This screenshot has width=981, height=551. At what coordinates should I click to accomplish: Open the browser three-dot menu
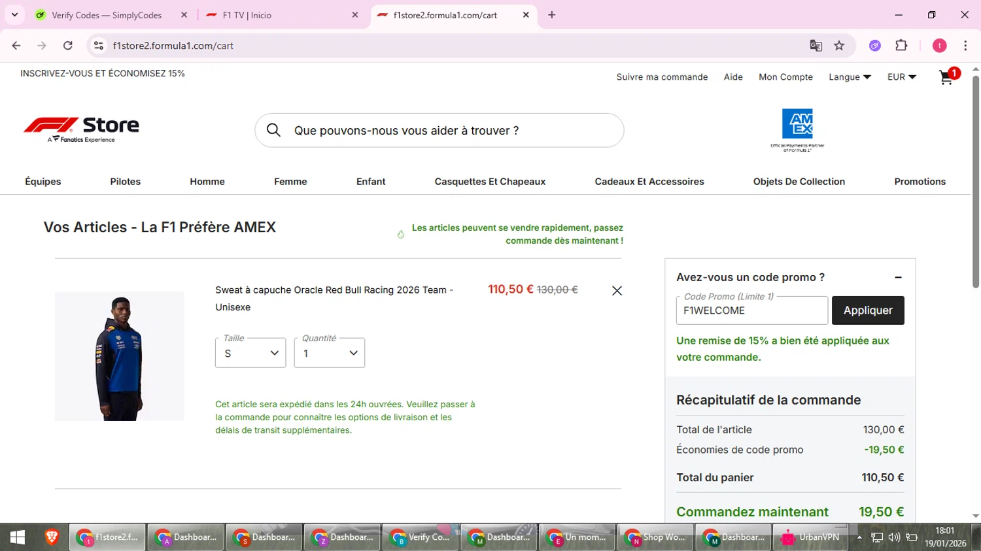965,46
